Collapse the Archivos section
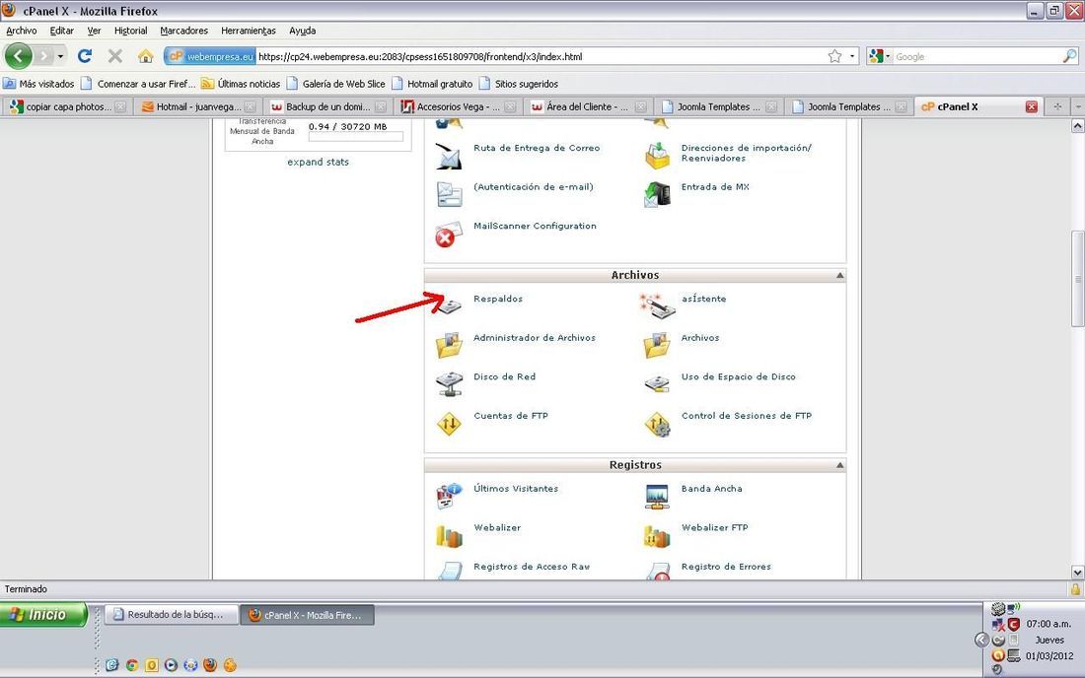The height and width of the screenshot is (678, 1085). [839, 275]
